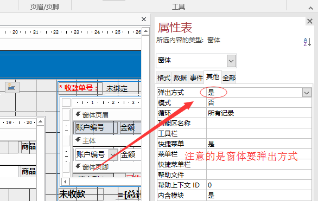Click the 页眉/页脚 ribbon group label
Screen dimensions: 318x201
[44, 7]
